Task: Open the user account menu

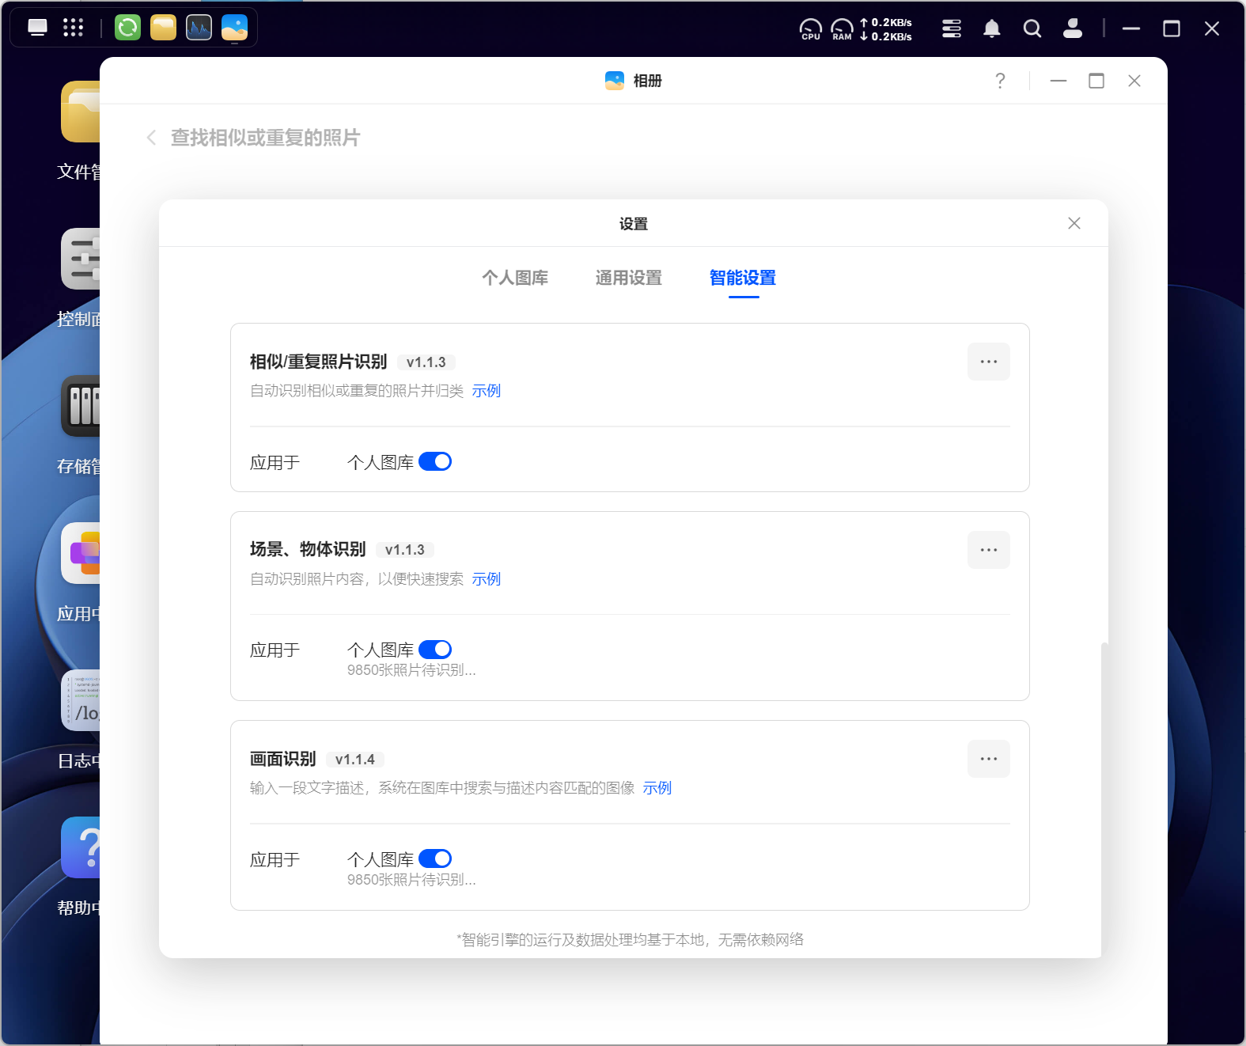Action: point(1072,28)
